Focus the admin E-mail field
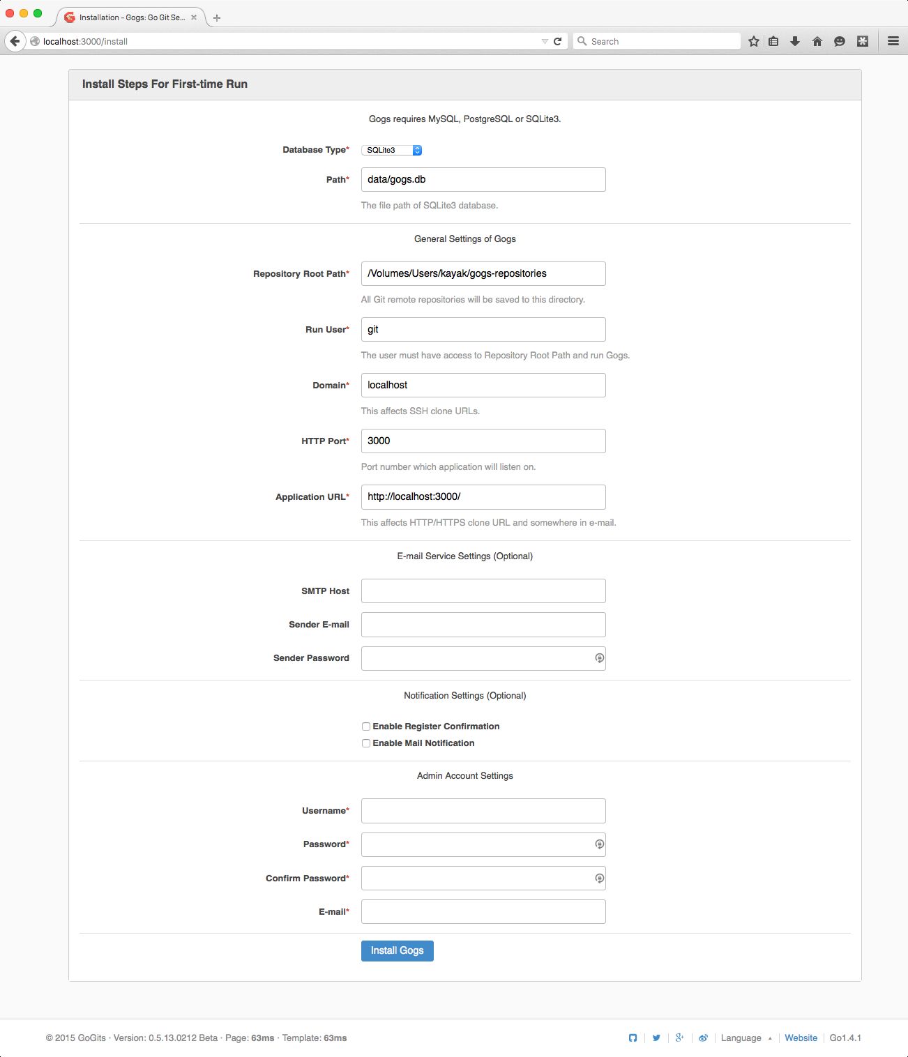The width and height of the screenshot is (908, 1057). 483,911
